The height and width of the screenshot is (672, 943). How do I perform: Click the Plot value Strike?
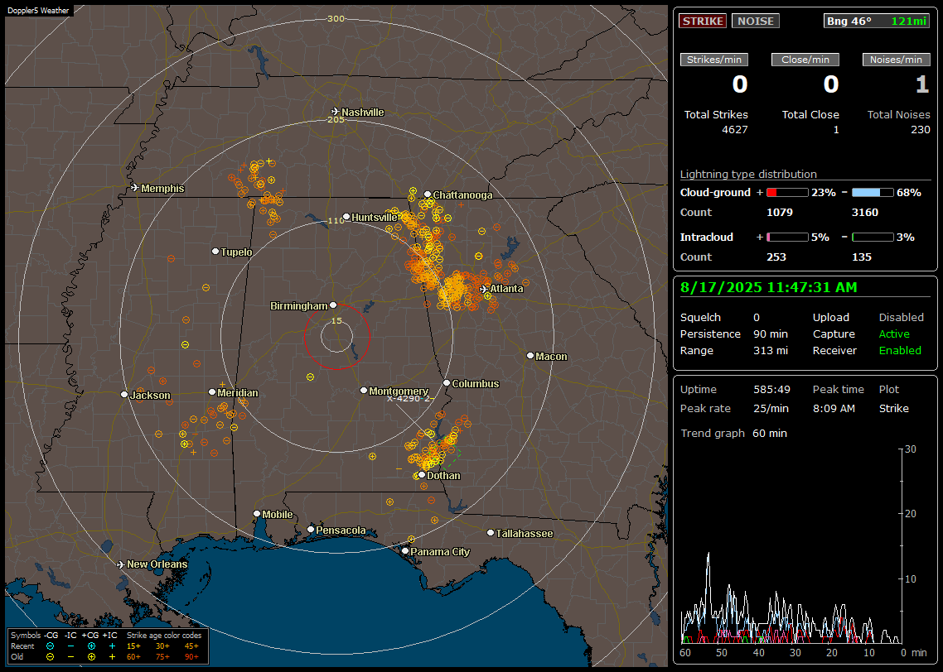(893, 408)
